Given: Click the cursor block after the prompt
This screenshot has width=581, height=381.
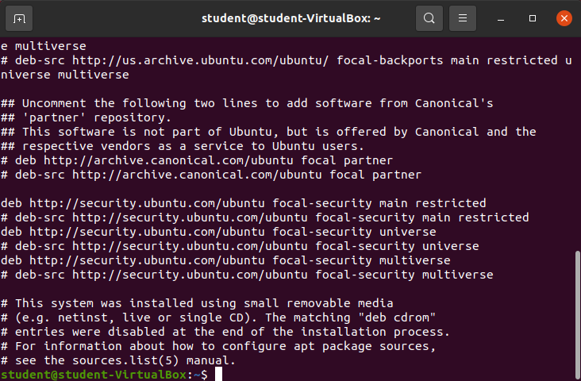Looking at the screenshot, I should (x=218, y=375).
